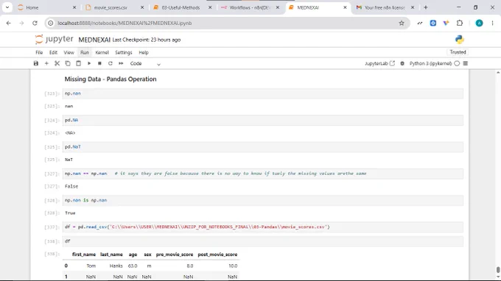This screenshot has height=281, width=501.
Task: Click the colorful V extension icon
Action: tap(446, 23)
